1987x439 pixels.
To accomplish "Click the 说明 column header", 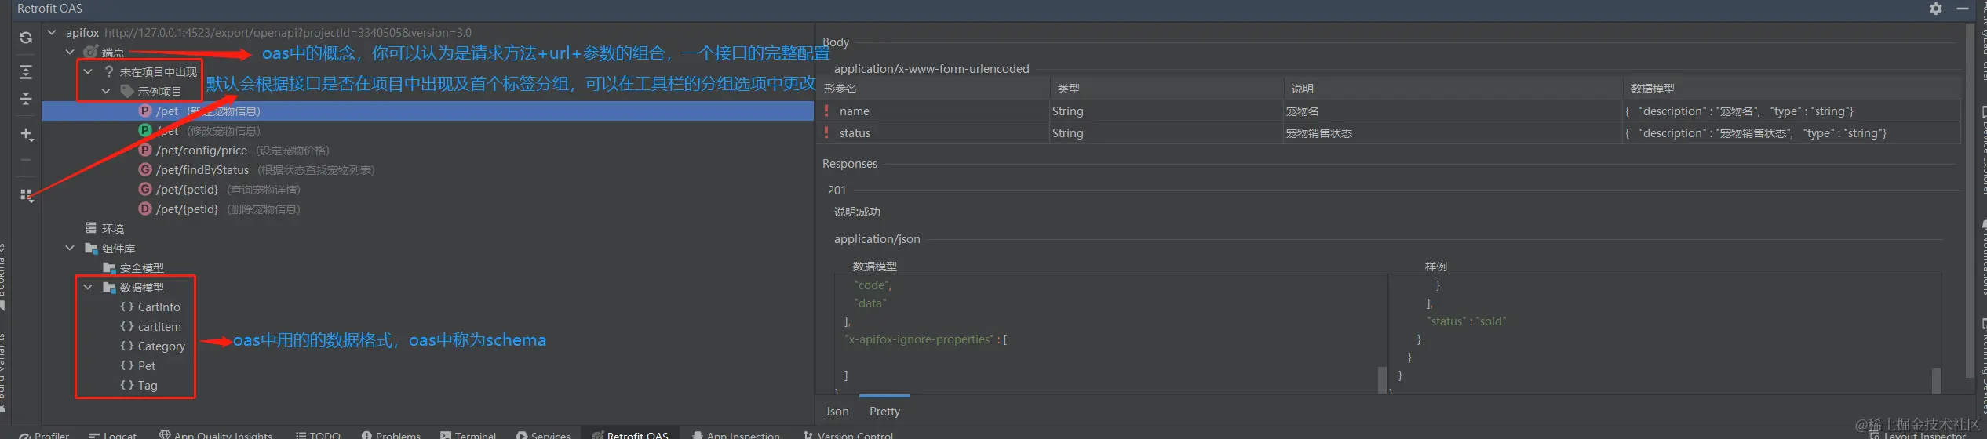I will click(1453, 89).
